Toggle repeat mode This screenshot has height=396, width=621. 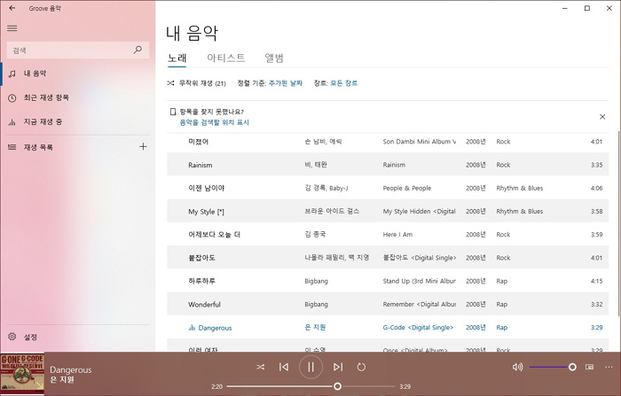coord(361,367)
